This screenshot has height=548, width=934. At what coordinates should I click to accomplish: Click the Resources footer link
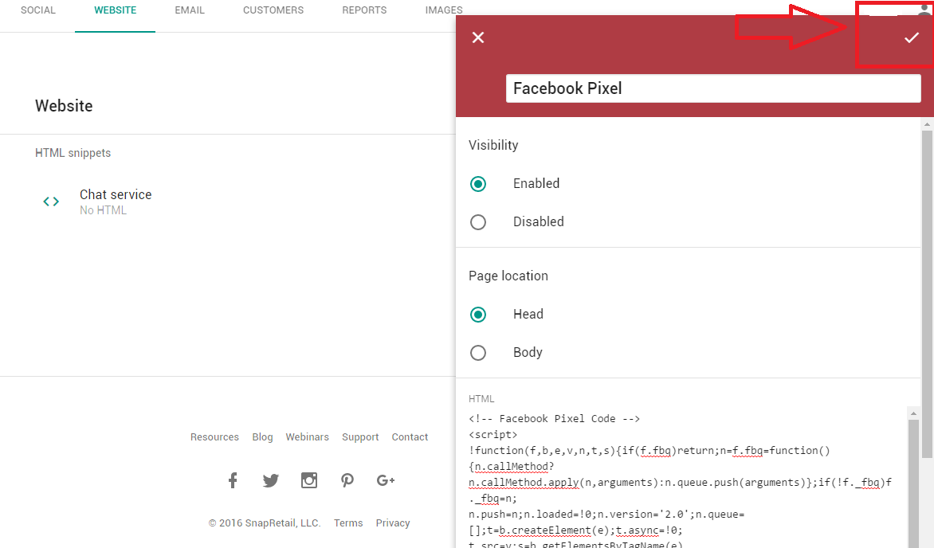[214, 437]
